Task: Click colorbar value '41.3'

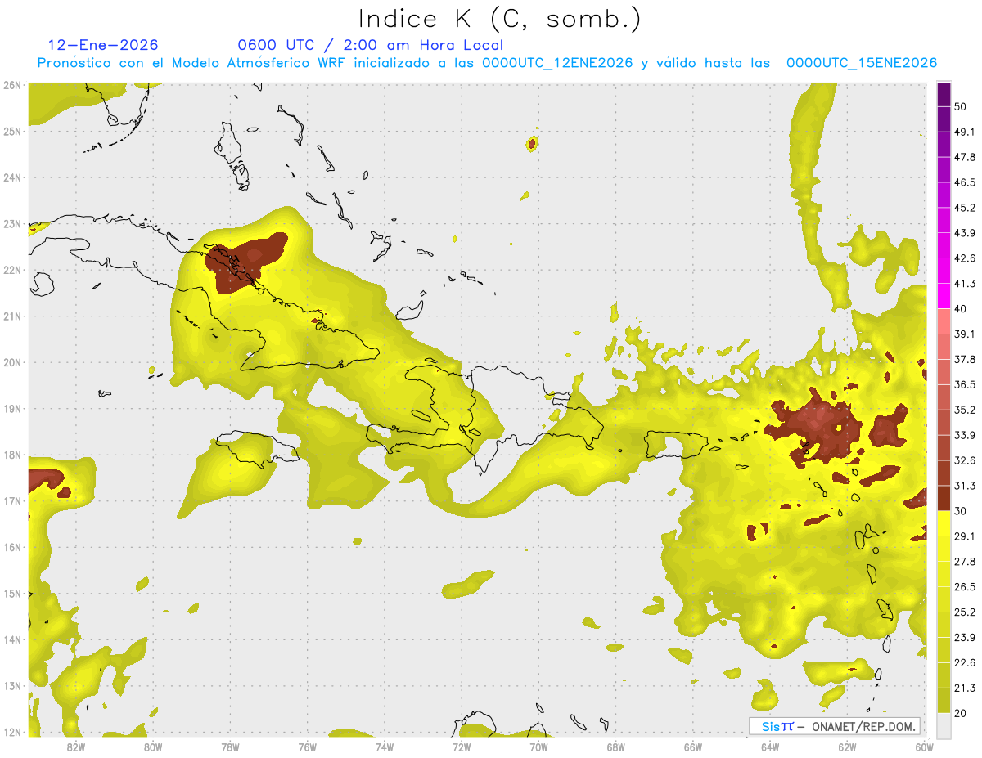Action: pos(964,284)
